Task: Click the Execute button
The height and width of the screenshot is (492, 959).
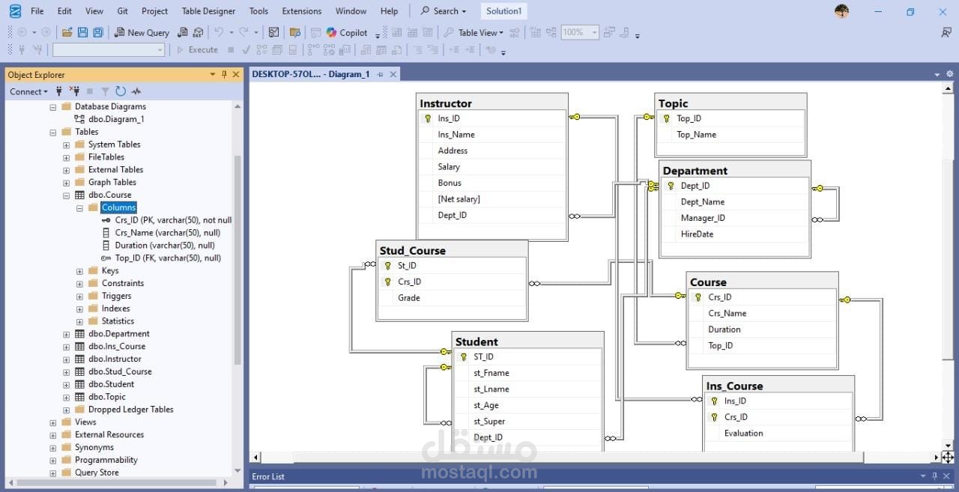Action: [199, 49]
